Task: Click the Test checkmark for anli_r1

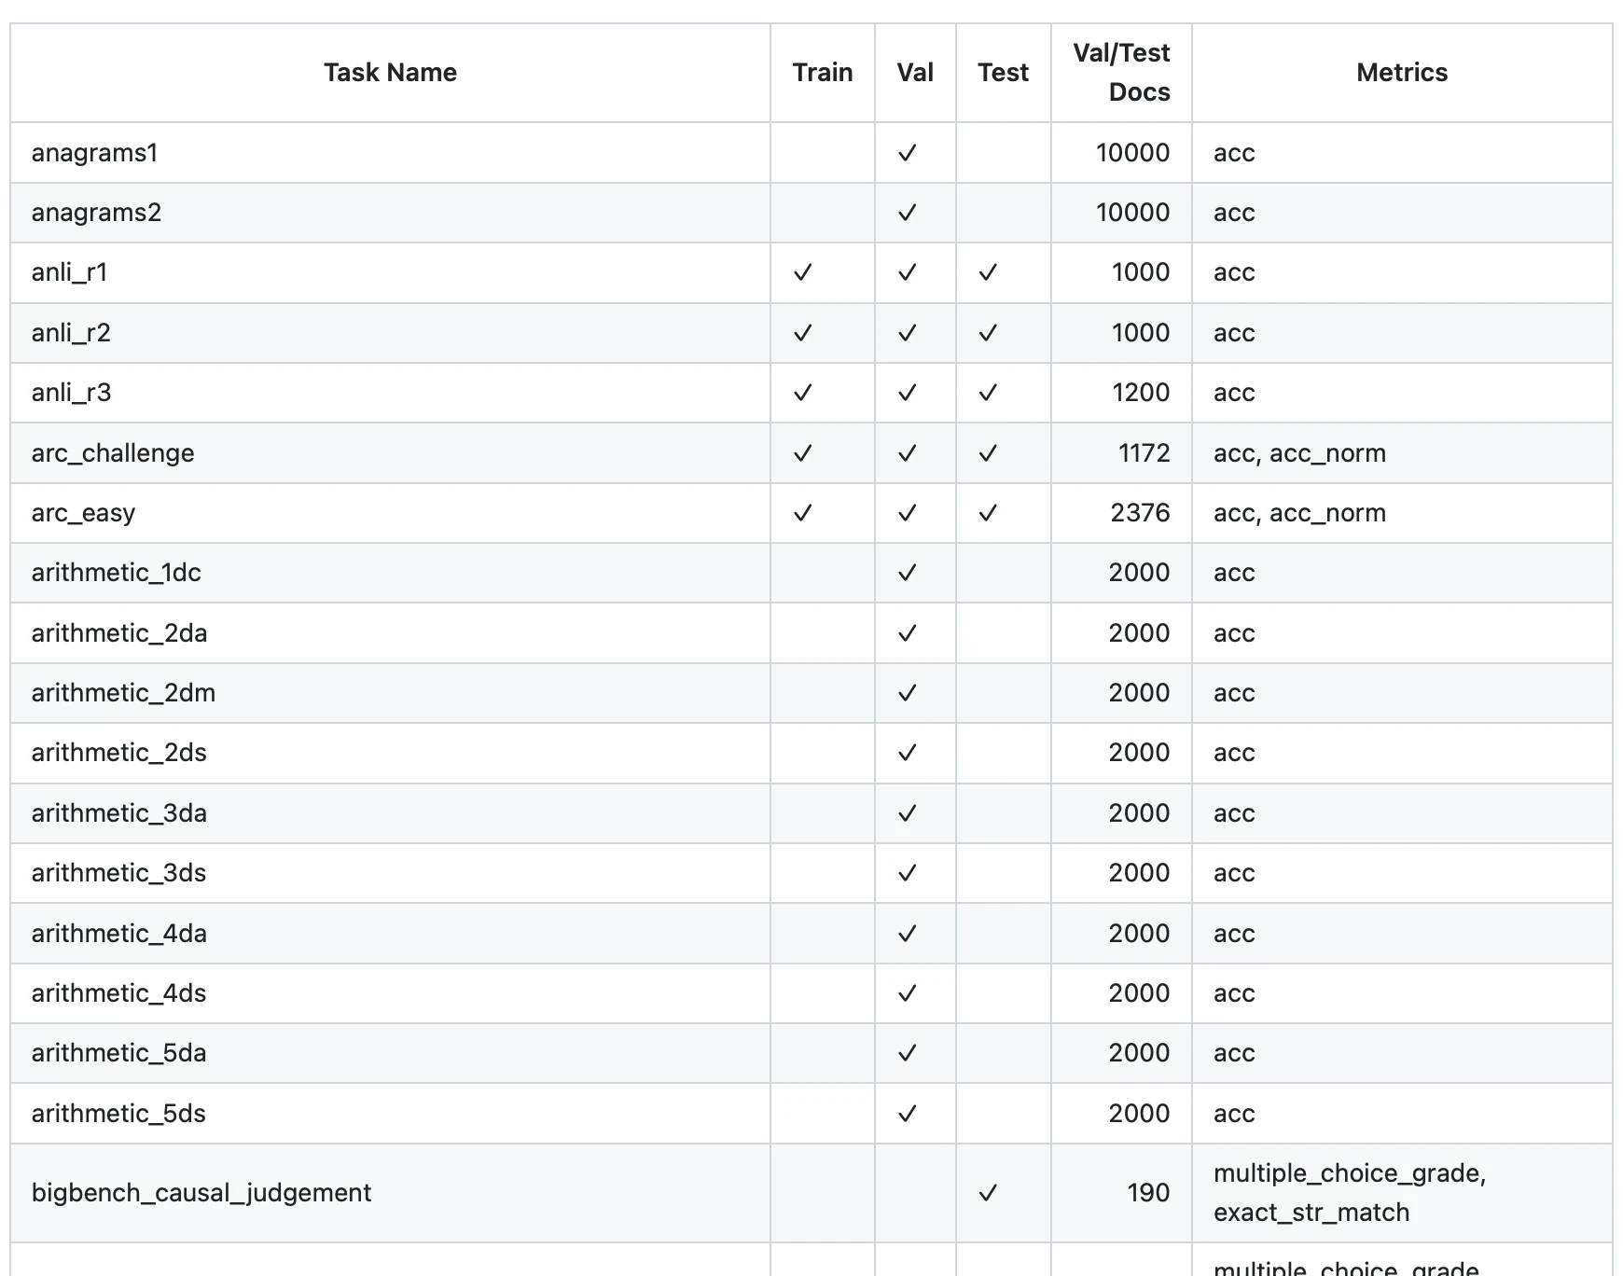Action: (988, 272)
